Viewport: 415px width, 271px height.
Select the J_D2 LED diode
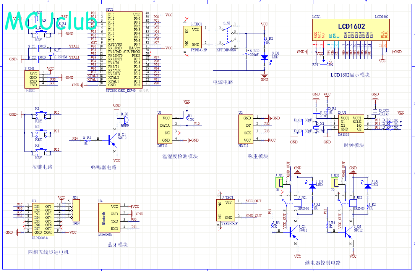coord(368,186)
